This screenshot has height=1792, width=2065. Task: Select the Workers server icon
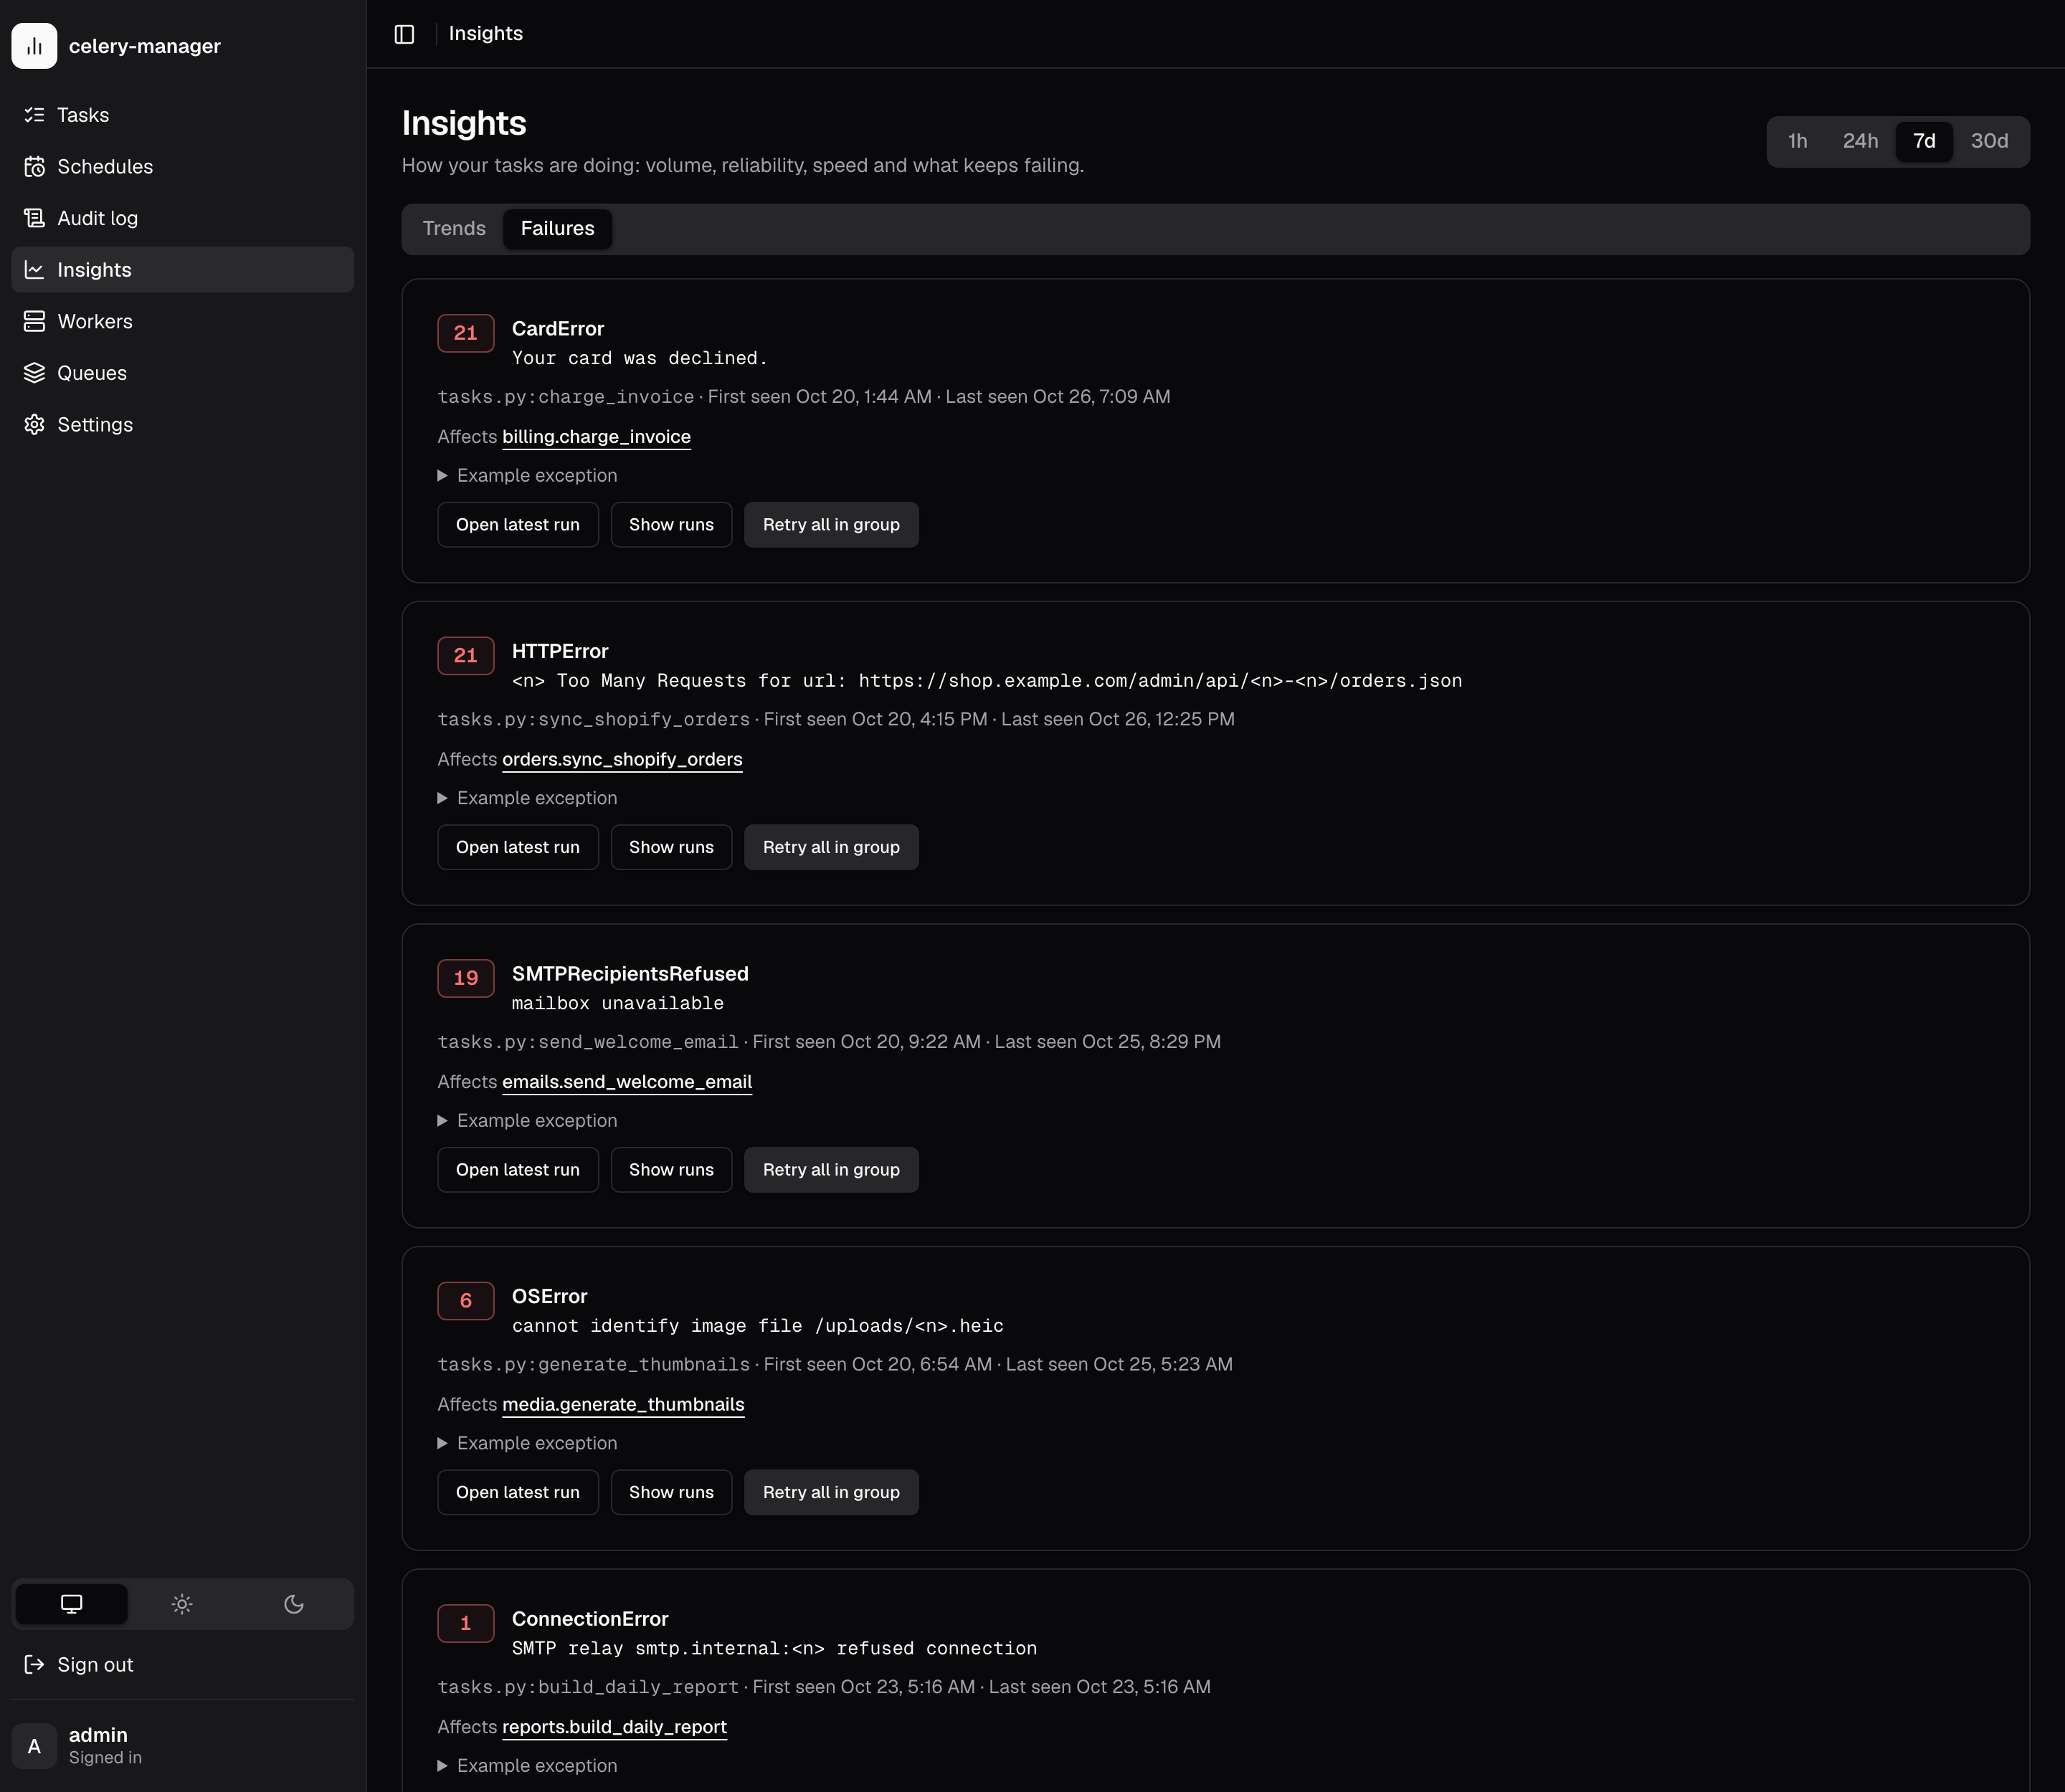tap(35, 321)
